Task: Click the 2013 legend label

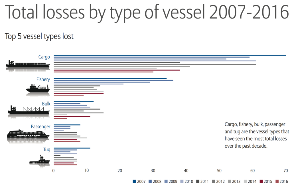Action: [236, 182]
